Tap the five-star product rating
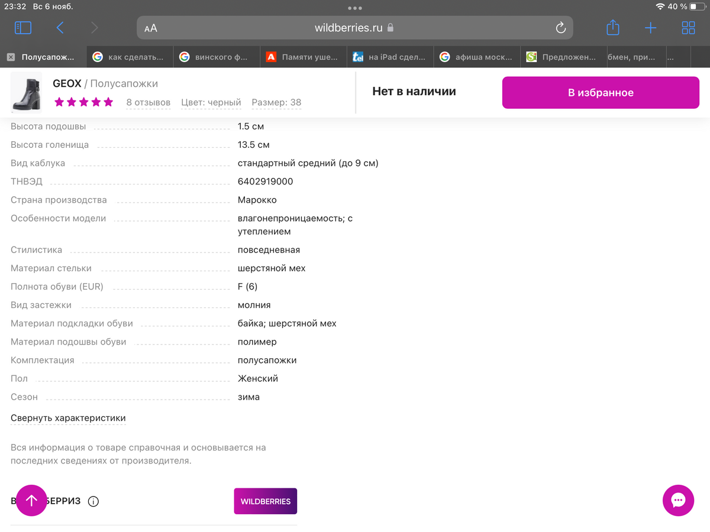The width and height of the screenshot is (710, 532). pos(83,102)
